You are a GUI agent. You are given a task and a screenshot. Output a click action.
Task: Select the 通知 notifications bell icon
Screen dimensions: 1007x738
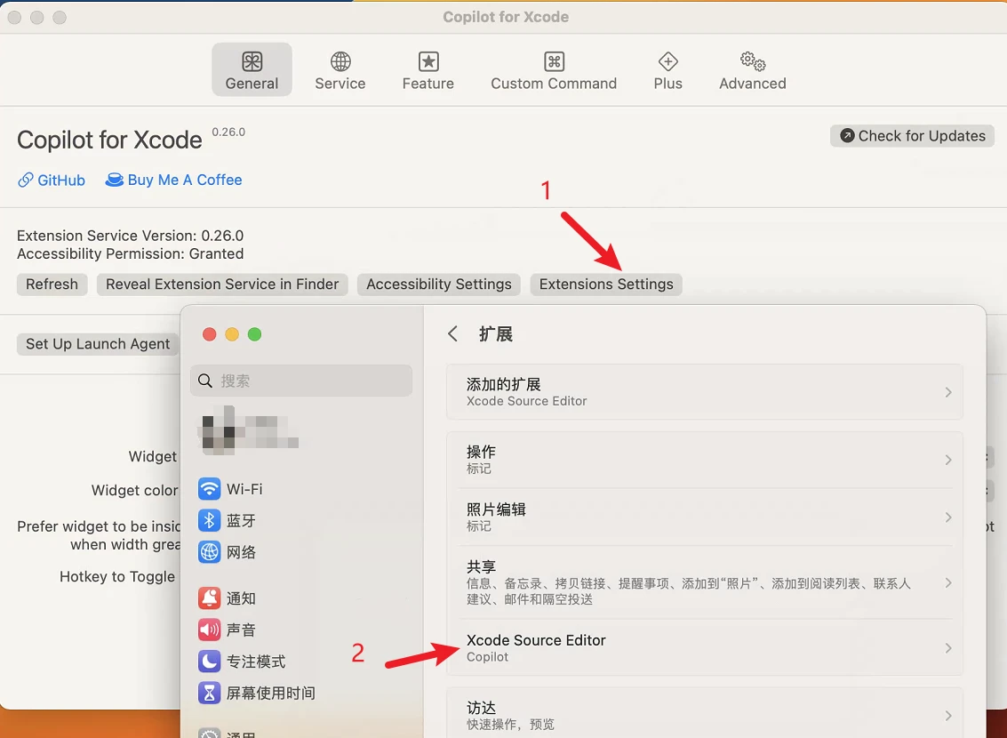[x=210, y=598]
